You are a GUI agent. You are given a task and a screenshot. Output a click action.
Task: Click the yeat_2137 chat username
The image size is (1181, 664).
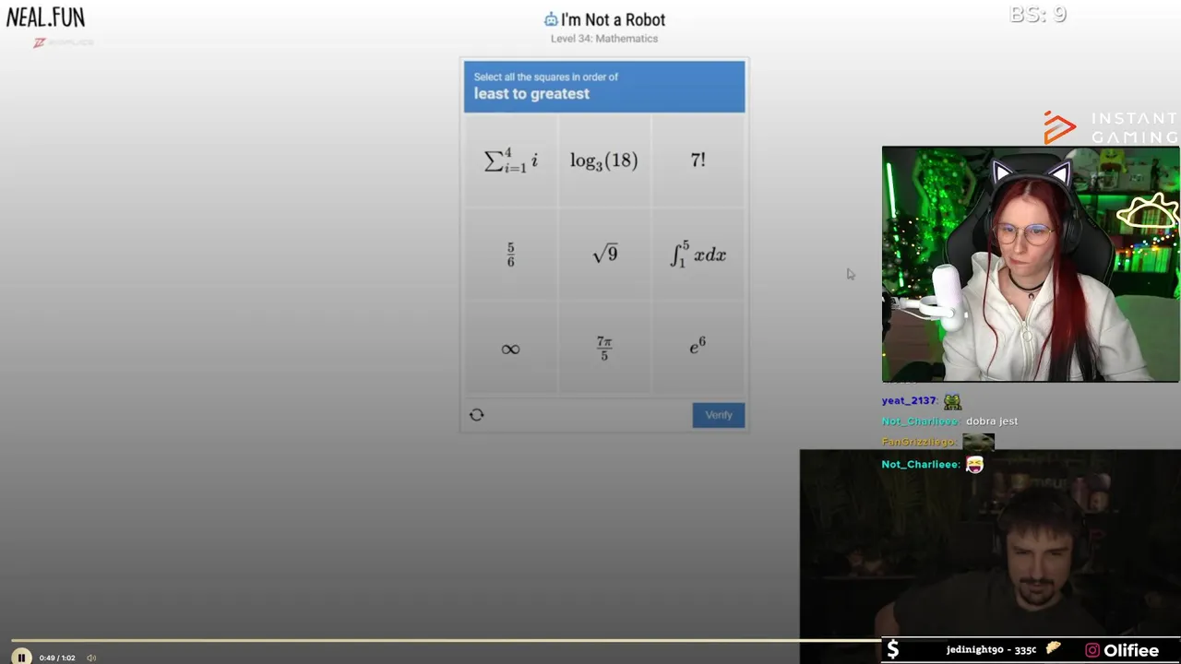(909, 400)
